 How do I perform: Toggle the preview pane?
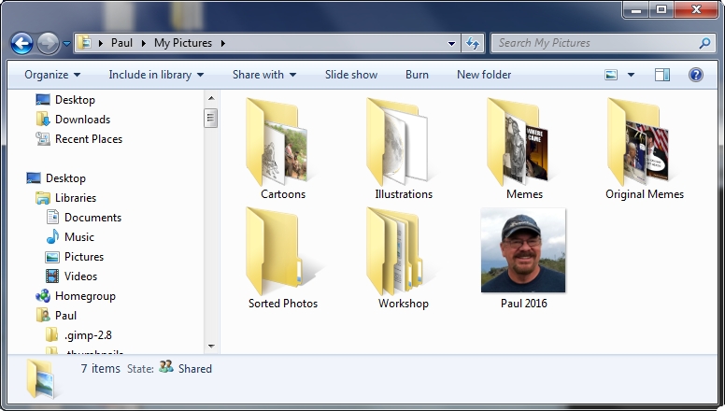(662, 75)
